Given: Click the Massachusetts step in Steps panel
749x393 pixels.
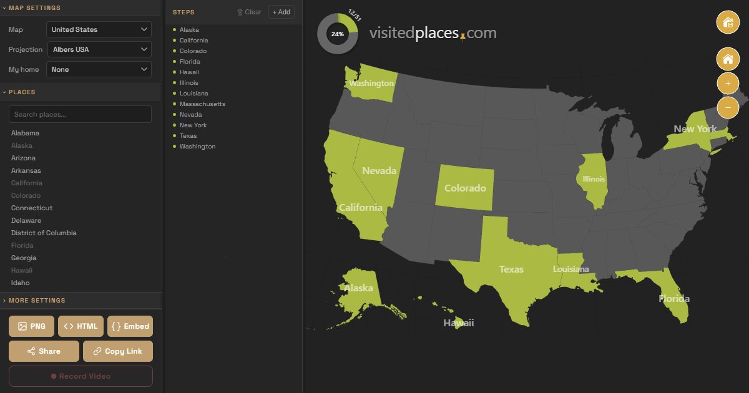Looking at the screenshot, I should [202, 104].
